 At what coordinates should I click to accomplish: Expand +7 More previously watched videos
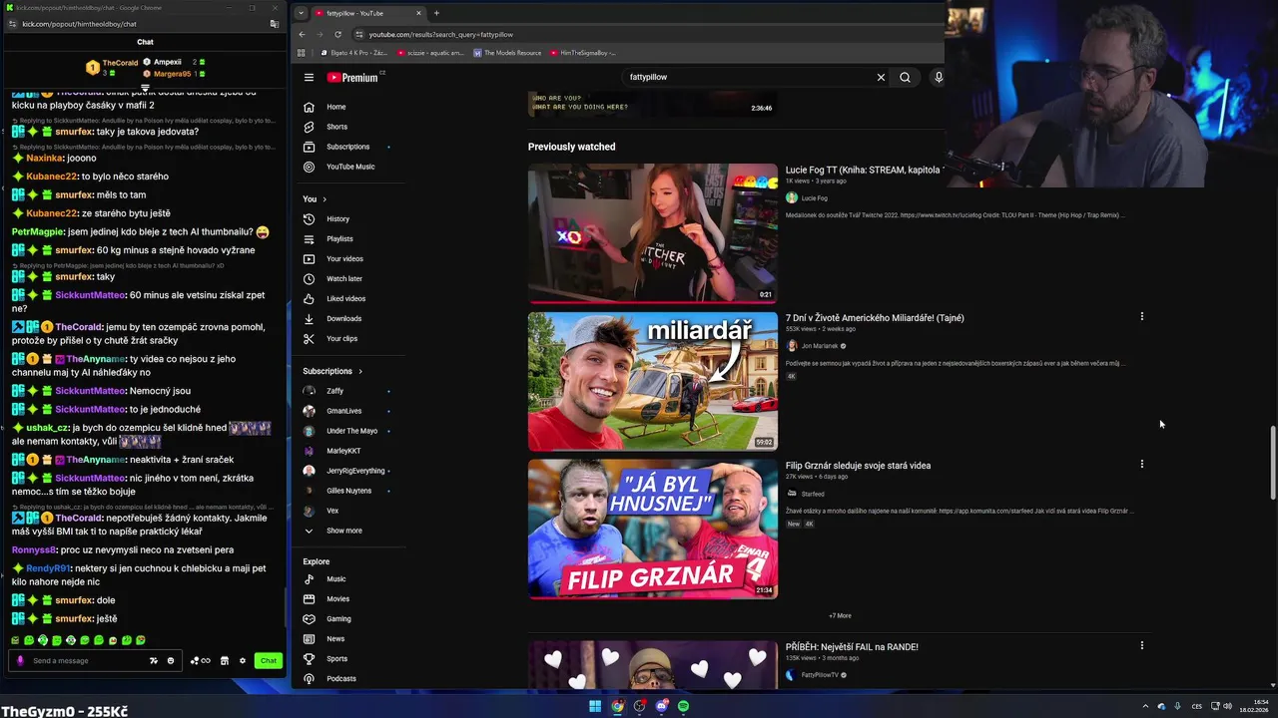click(x=840, y=615)
